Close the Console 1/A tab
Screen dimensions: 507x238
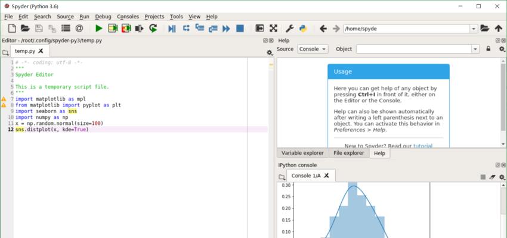(x=327, y=176)
